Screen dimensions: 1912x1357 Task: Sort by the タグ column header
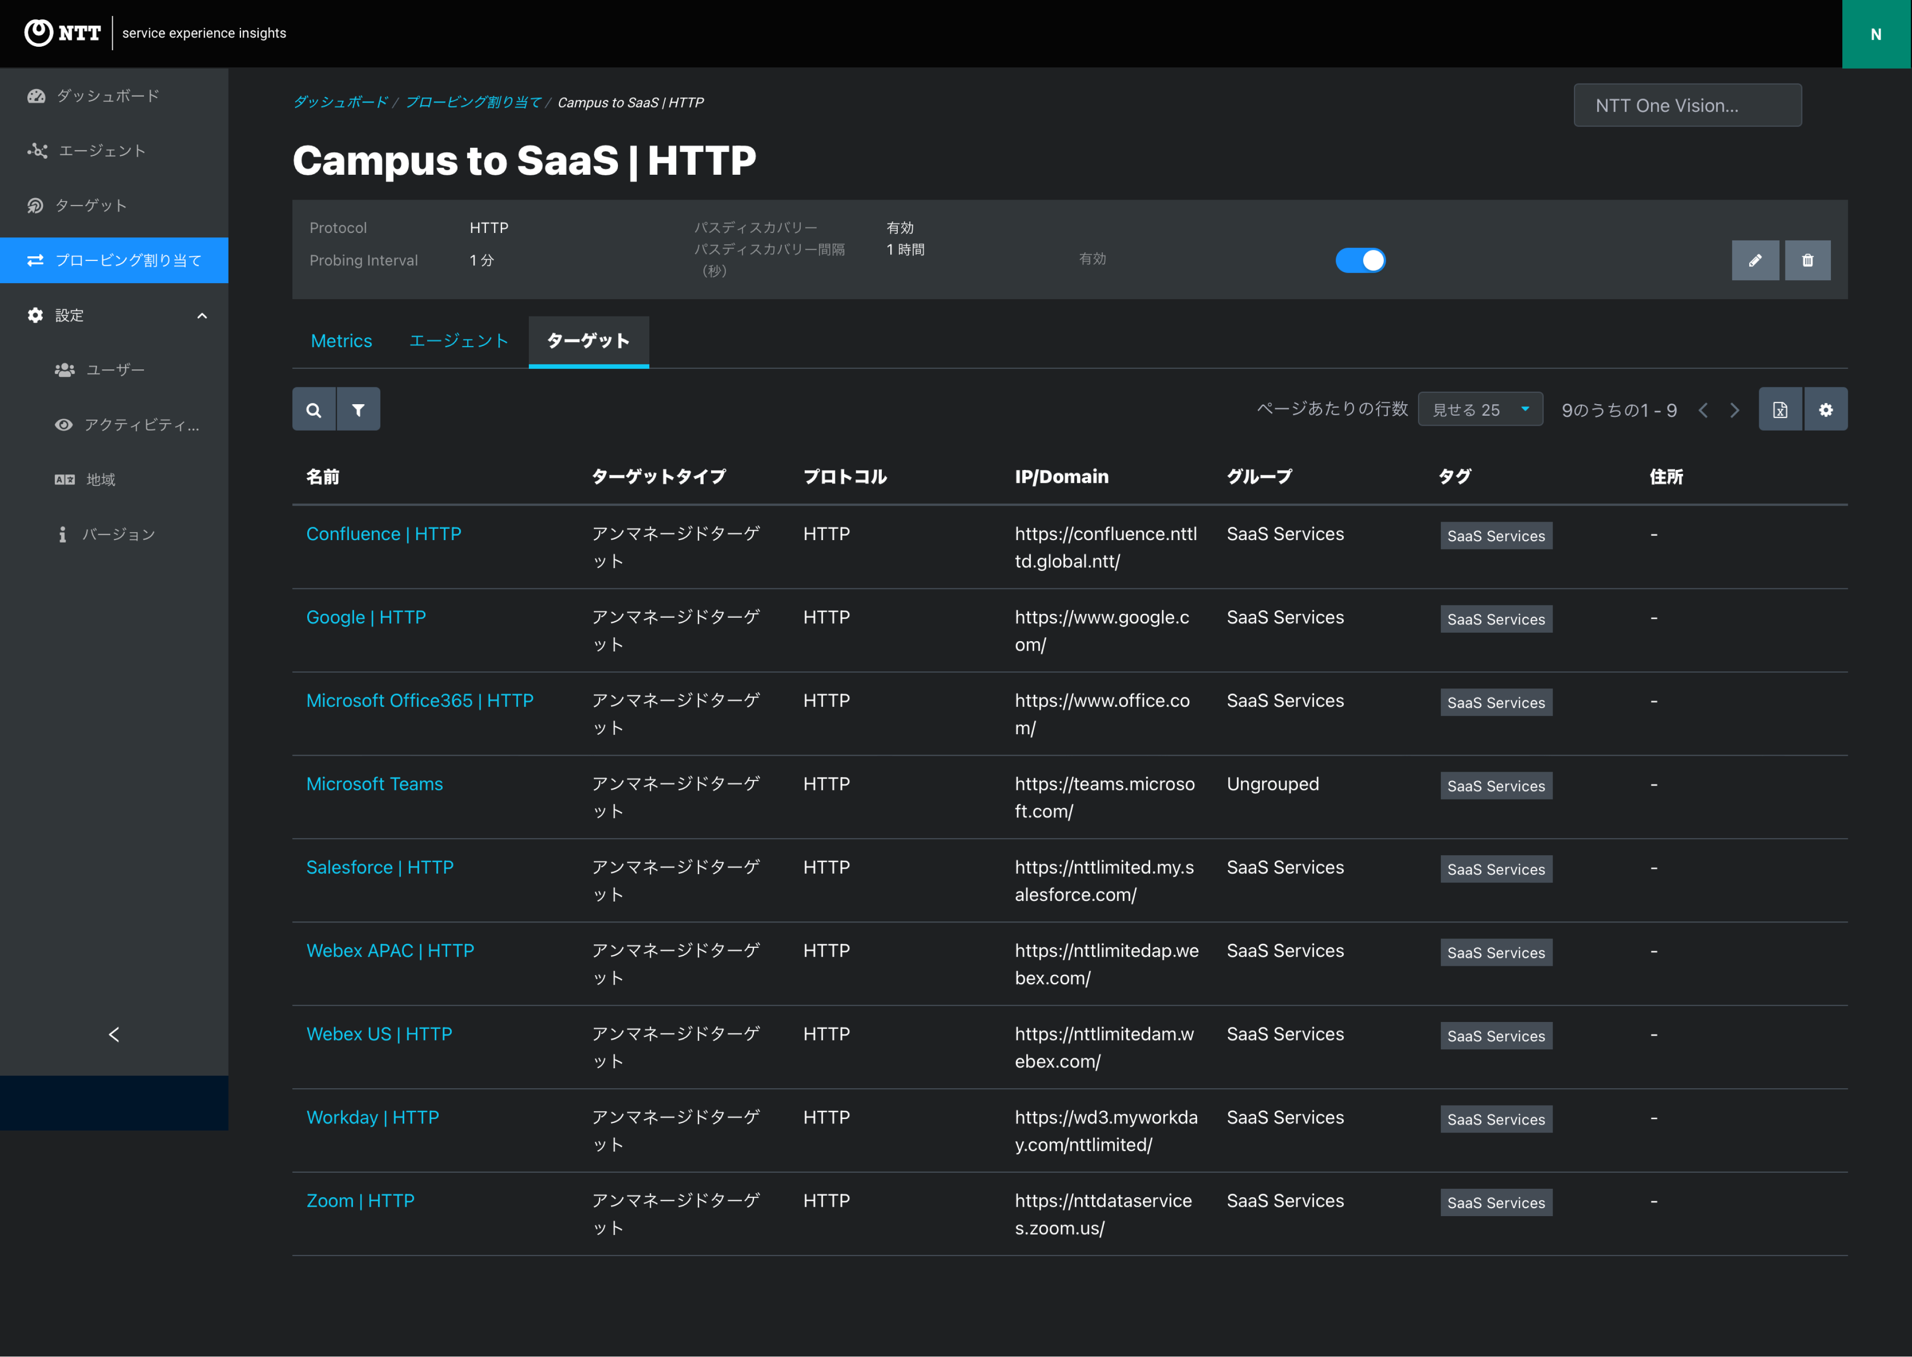1455,476
